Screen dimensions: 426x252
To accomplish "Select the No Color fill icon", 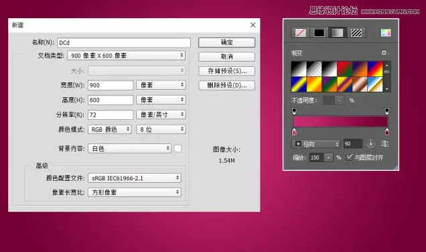I will tap(300, 33).
